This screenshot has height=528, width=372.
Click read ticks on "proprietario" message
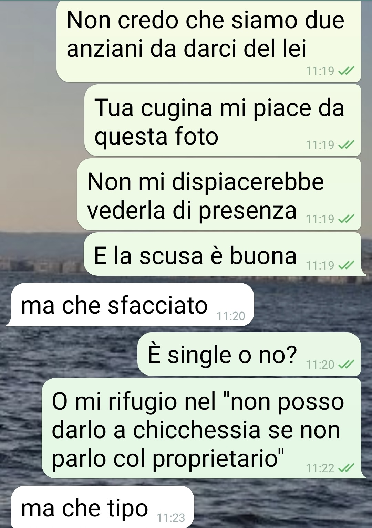click(x=346, y=468)
